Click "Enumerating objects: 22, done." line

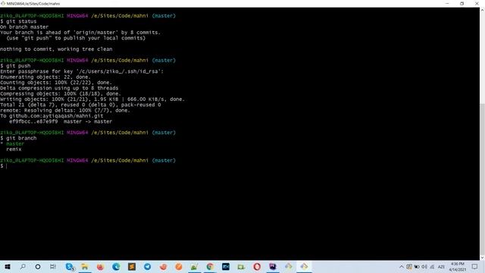point(45,77)
